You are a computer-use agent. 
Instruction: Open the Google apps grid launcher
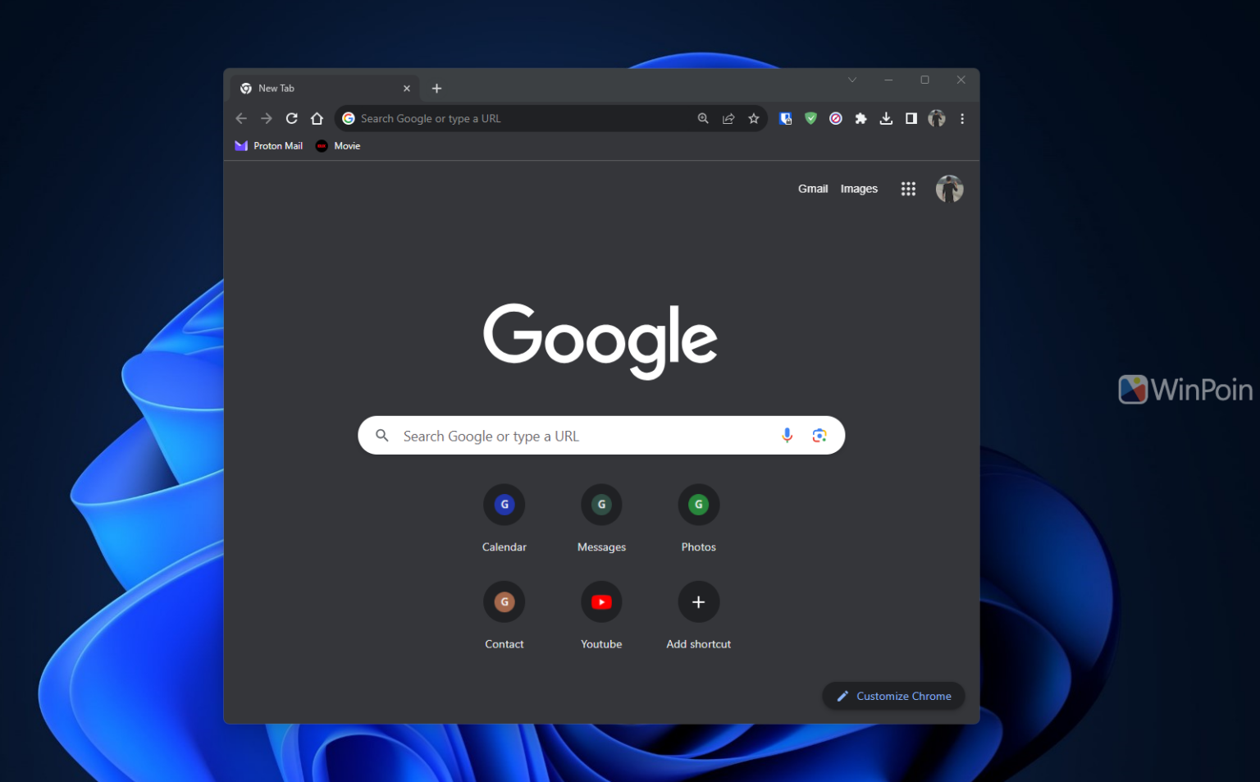(x=908, y=188)
